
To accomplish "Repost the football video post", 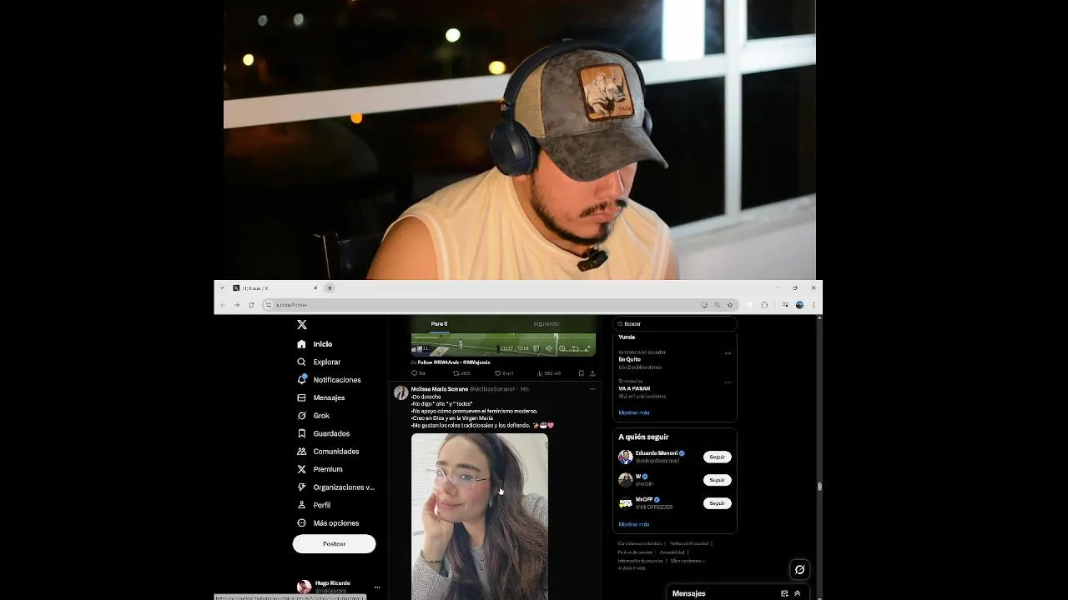I will (461, 373).
